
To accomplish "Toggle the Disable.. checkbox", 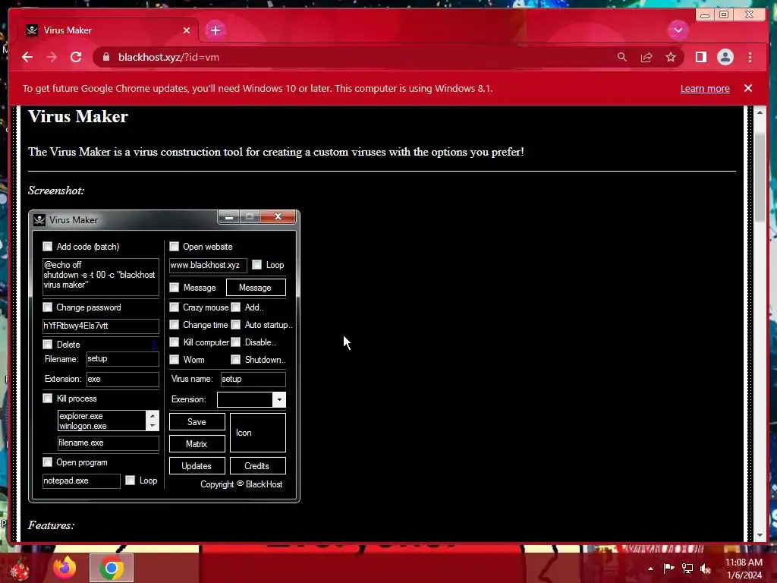I will tap(236, 342).
